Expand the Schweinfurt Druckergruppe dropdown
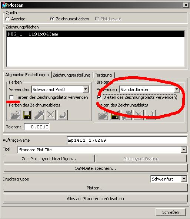This screenshot has width=190, height=219. point(184,179)
